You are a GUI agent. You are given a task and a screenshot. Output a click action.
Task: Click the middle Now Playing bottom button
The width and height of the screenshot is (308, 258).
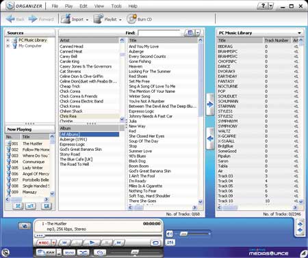(31, 206)
